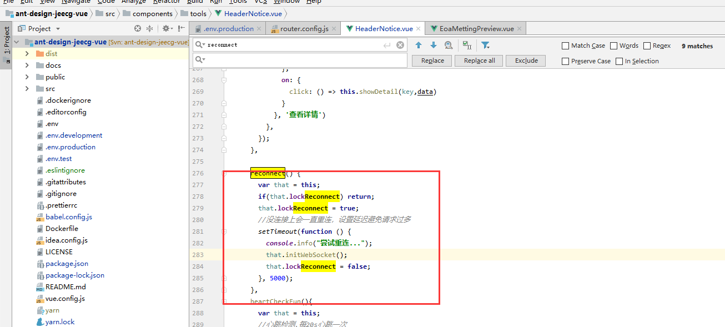Expand the src folder
Viewport: 725px width, 327px height.
coord(27,89)
